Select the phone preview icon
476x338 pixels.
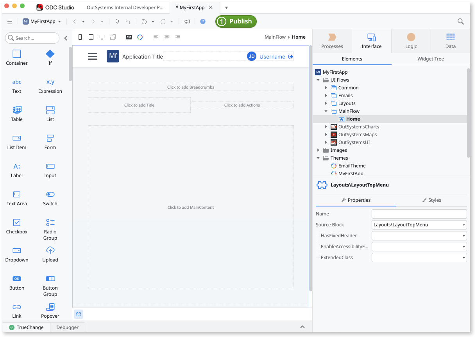80,37
